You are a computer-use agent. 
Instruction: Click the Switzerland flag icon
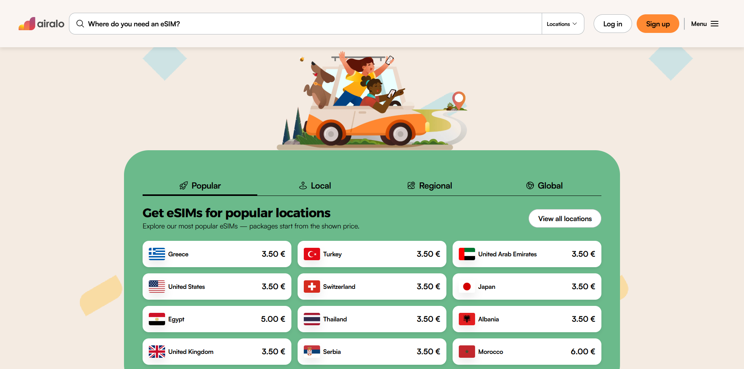312,287
